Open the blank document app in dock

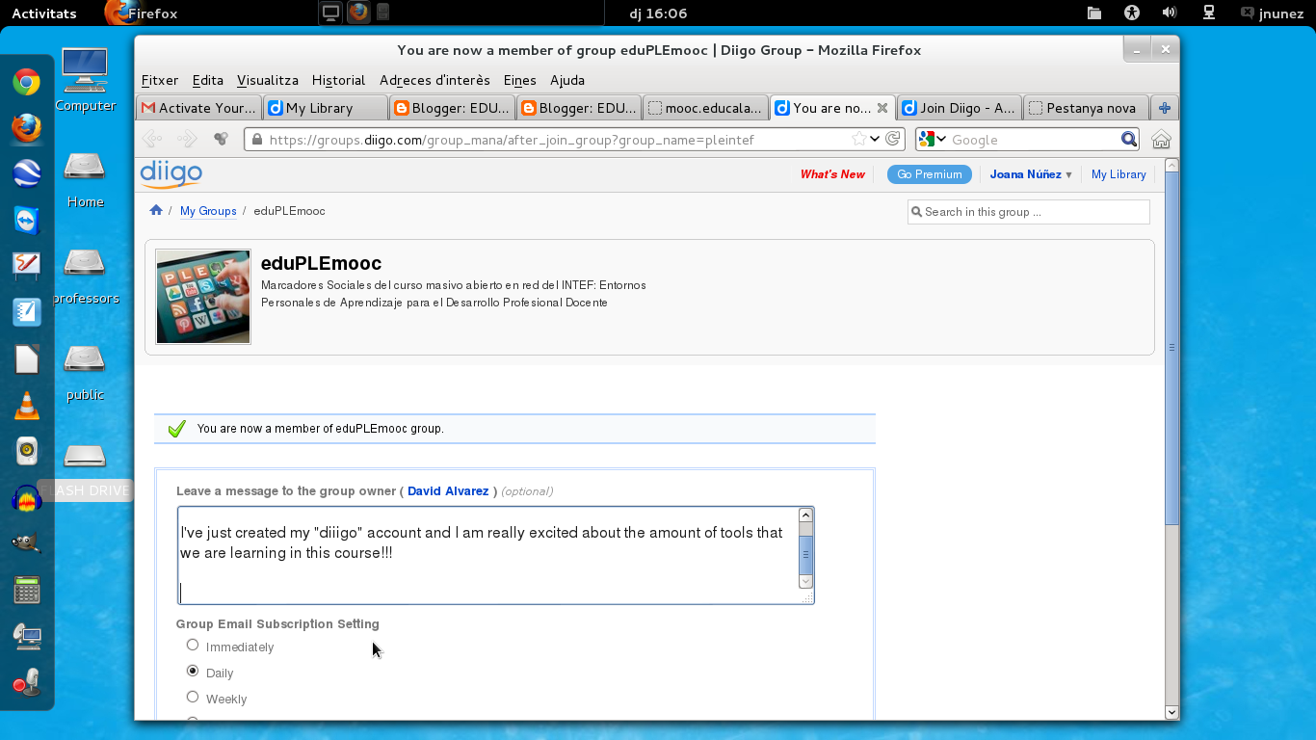pos(27,358)
